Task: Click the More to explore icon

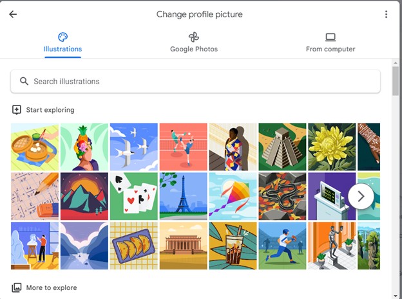Action: coord(17,287)
